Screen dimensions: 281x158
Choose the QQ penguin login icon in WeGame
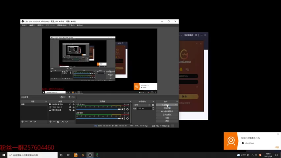click(181, 69)
